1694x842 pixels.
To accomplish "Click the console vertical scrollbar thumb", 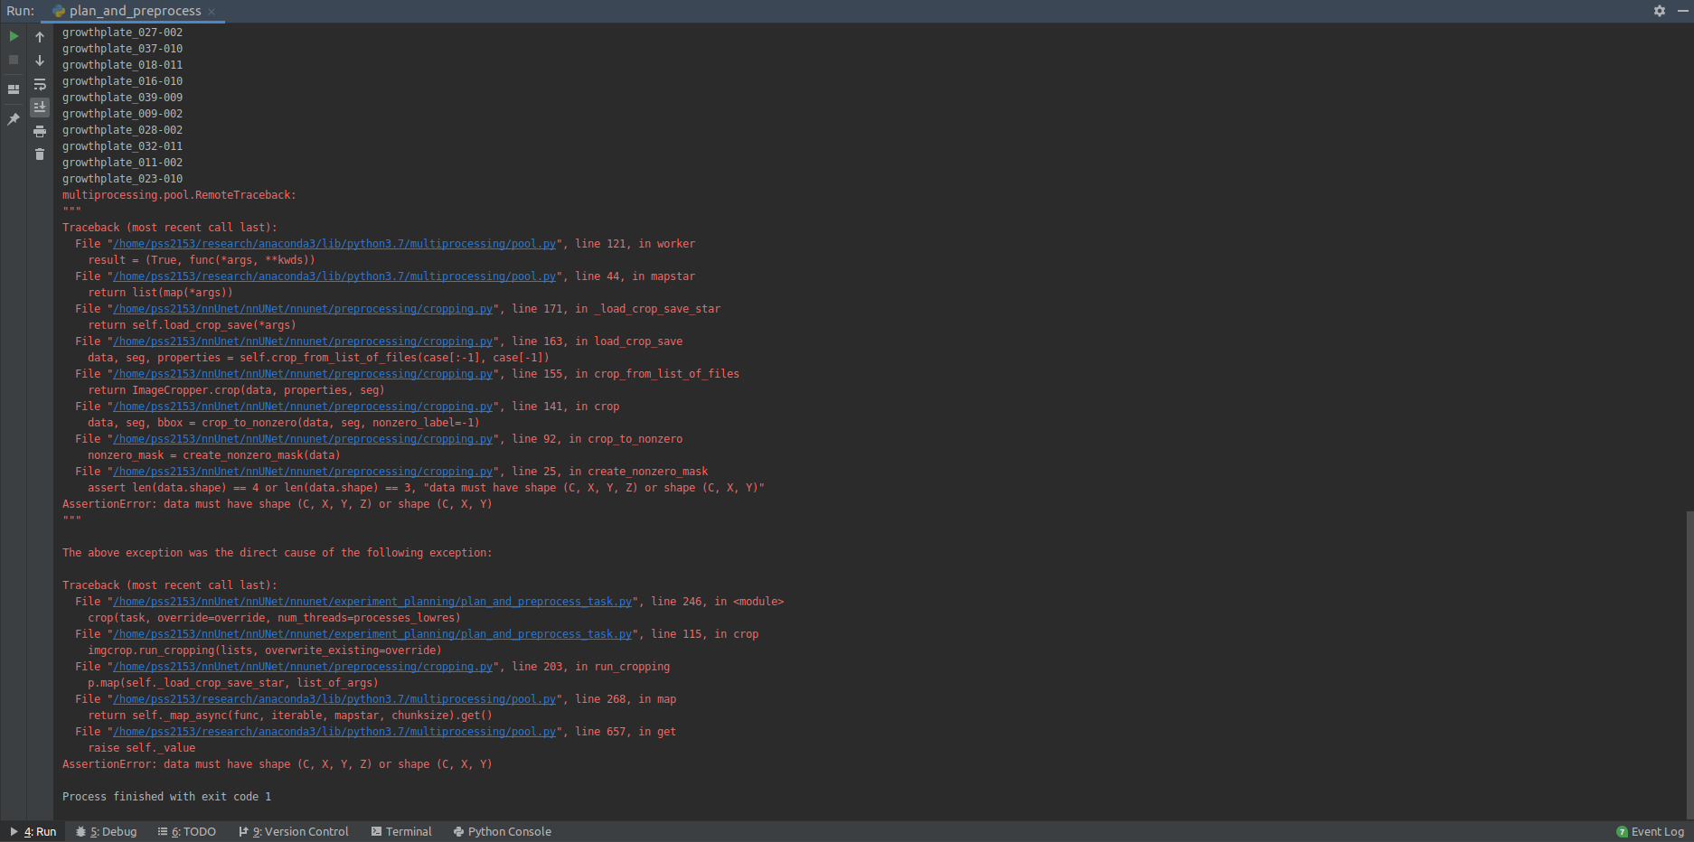I will coord(1689,665).
